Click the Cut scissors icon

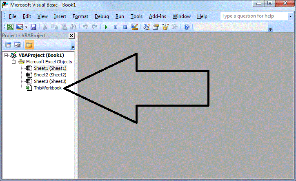[x=45, y=27]
